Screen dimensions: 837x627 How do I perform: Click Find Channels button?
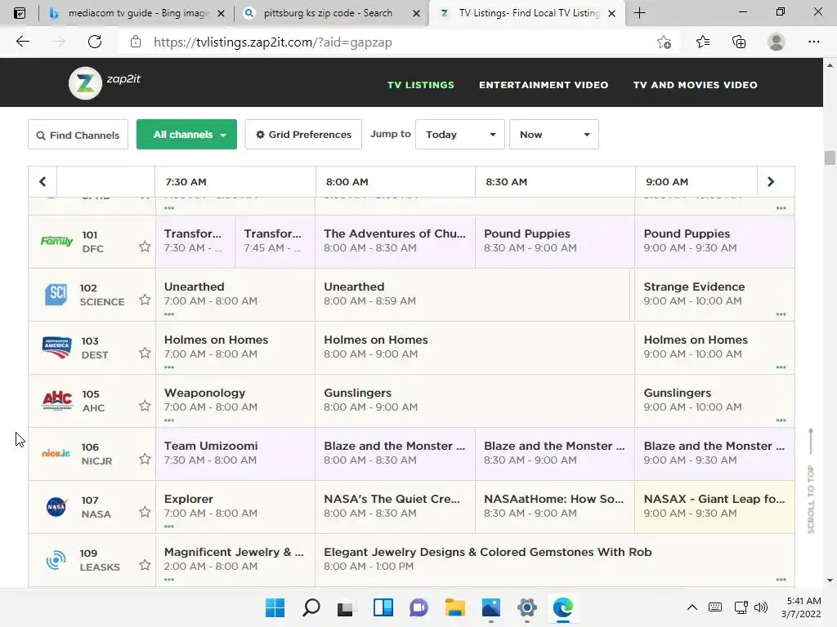click(78, 135)
